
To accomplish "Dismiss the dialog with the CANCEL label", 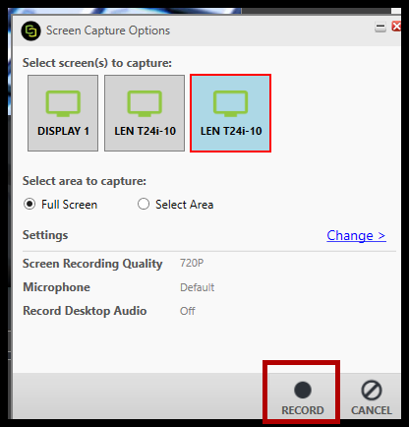I will coord(372,410).
